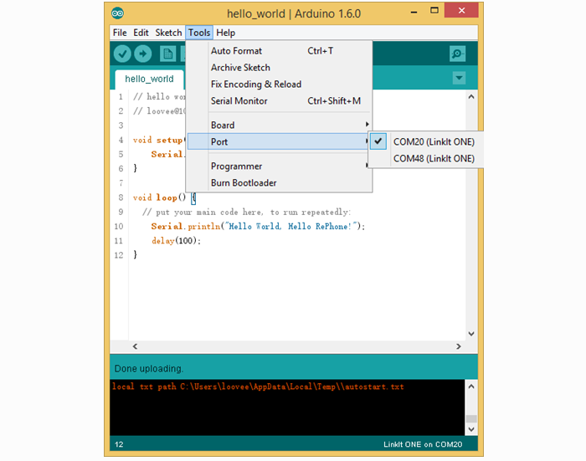The width and height of the screenshot is (586, 461).
Task: Click the Upload arrow toolbar button
Action: (x=143, y=54)
